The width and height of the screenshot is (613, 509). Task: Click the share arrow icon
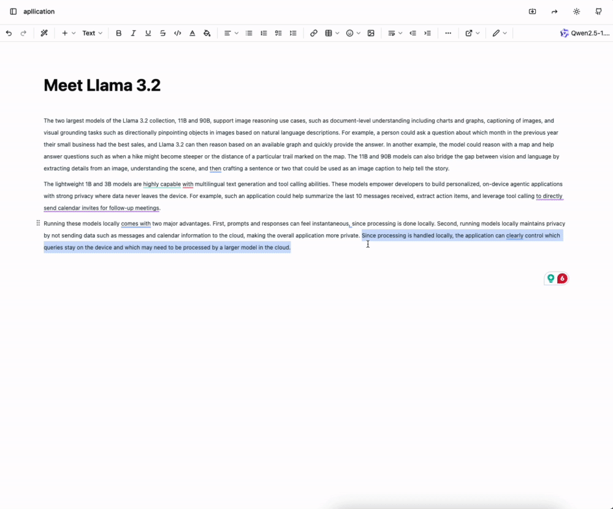pos(554,12)
